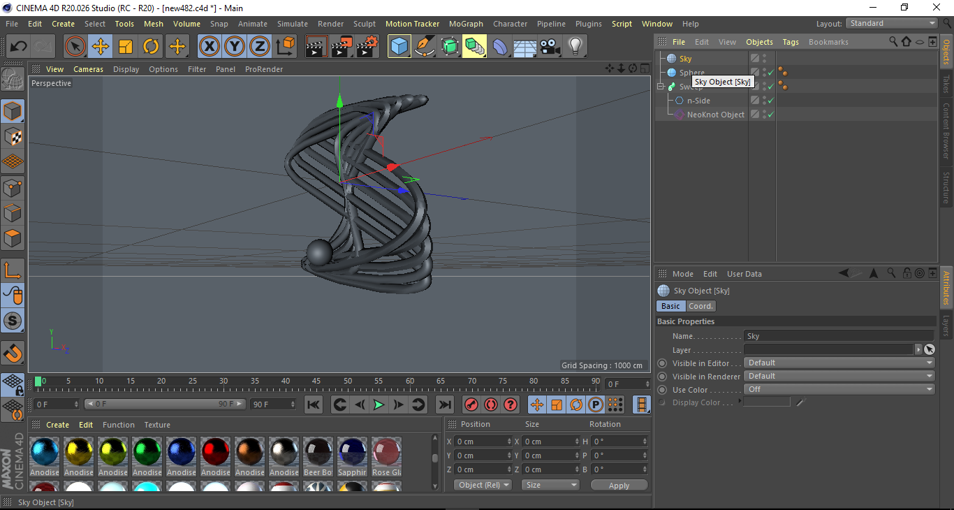This screenshot has width=954, height=510.
Task: Switch the coordinate system icon
Action: tap(285, 47)
